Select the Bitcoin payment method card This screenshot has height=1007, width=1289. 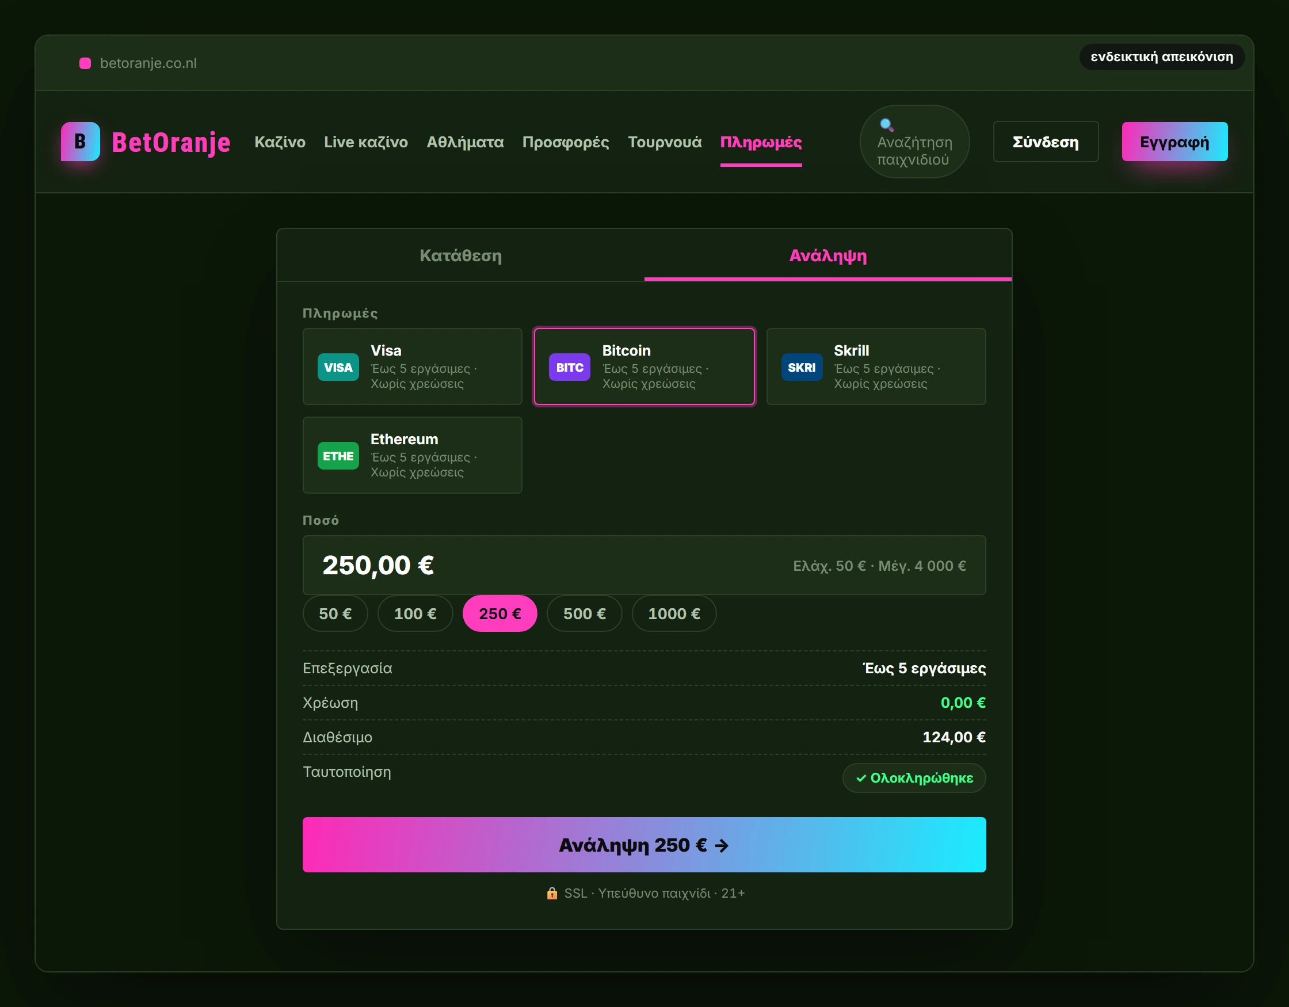[644, 367]
